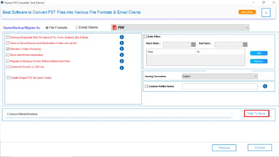Click the Custom Folder Name text field
The image size is (279, 157).
point(219,86)
